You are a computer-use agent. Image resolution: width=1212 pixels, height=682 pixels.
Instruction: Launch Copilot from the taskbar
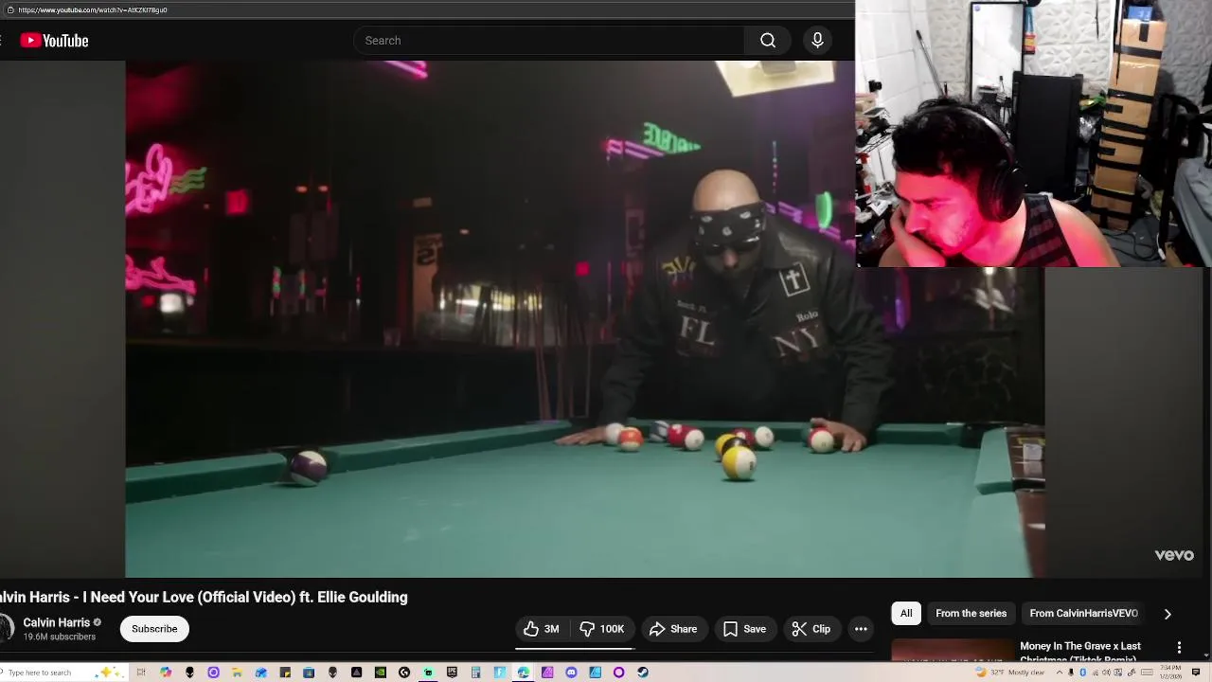(166, 673)
